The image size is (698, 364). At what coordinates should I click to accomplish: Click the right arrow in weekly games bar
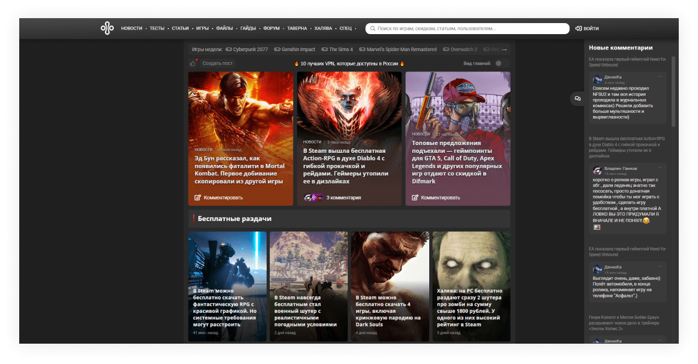click(x=504, y=49)
